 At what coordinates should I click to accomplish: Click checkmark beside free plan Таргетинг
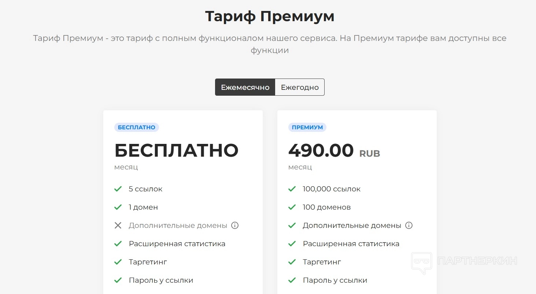(118, 262)
